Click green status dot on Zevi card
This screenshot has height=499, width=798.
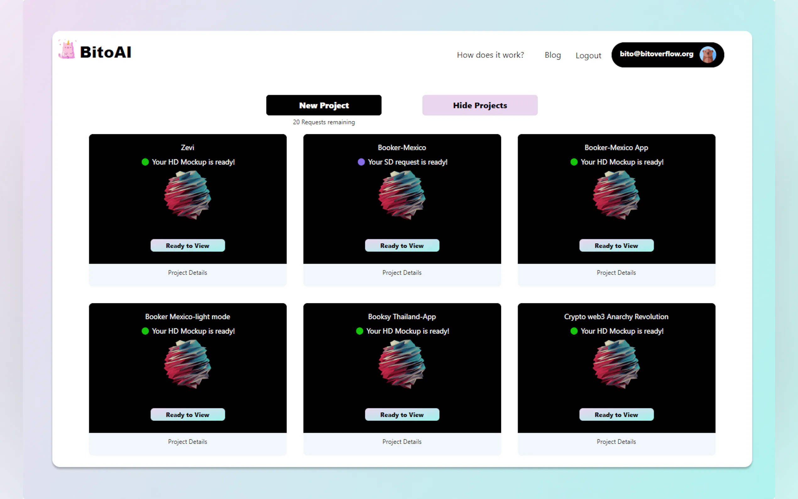pyautogui.click(x=145, y=162)
